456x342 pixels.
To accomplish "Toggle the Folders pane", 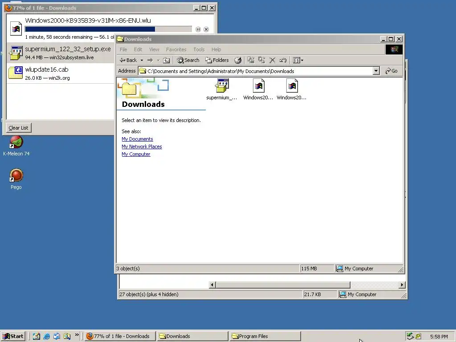I will (217, 60).
